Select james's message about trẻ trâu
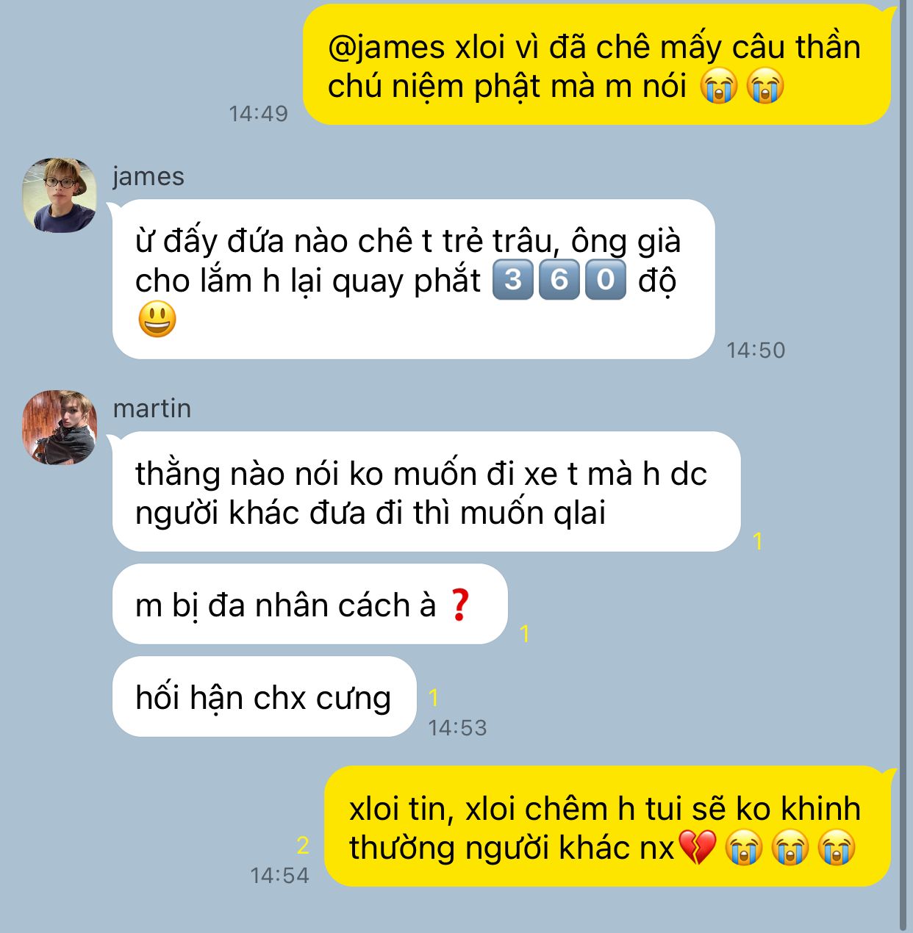The width and height of the screenshot is (913, 933). pyautogui.click(x=414, y=279)
